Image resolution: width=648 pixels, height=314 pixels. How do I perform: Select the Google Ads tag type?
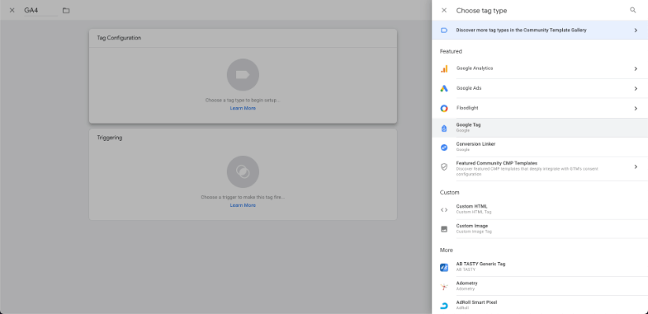click(539, 88)
